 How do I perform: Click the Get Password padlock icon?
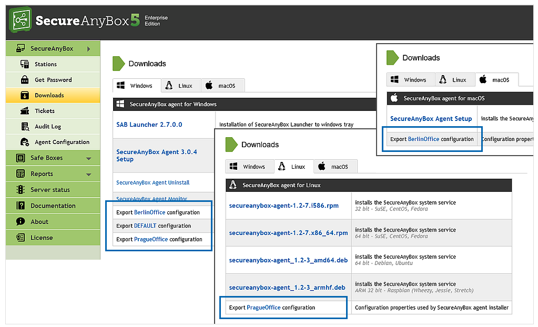(x=25, y=79)
